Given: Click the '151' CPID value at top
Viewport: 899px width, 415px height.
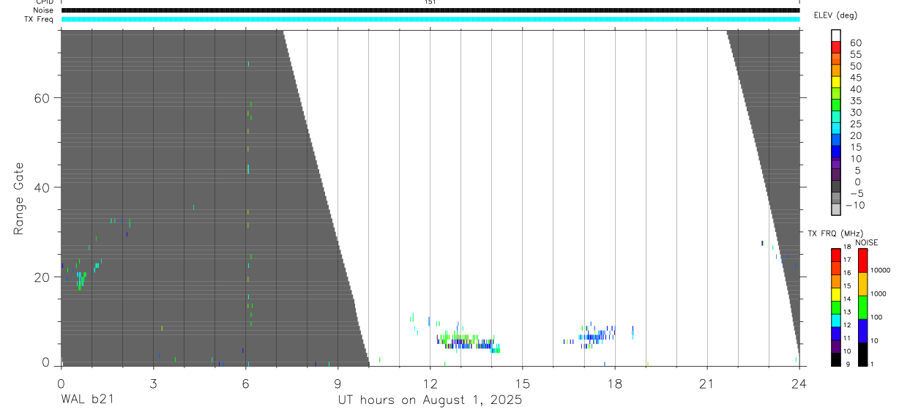Looking at the screenshot, I should point(430,2).
